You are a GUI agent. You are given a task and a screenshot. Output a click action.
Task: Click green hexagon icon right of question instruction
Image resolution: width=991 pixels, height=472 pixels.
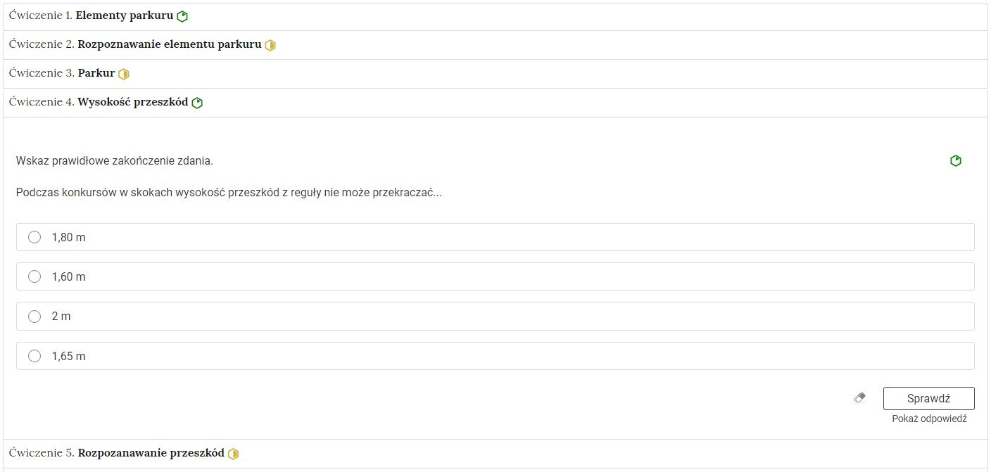pos(955,161)
